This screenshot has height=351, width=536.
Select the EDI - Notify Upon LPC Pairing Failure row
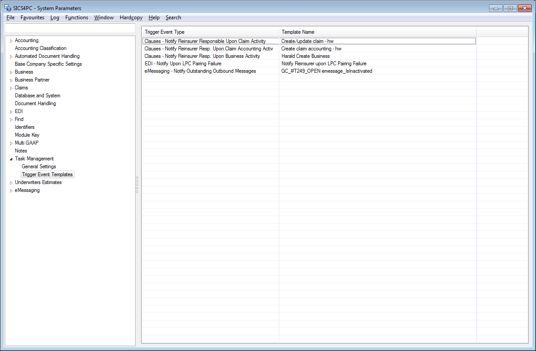183,64
